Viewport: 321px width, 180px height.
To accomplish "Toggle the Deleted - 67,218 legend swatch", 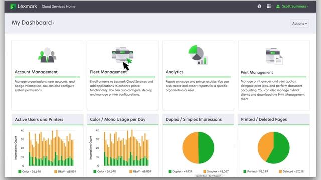I will tap(281, 172).
